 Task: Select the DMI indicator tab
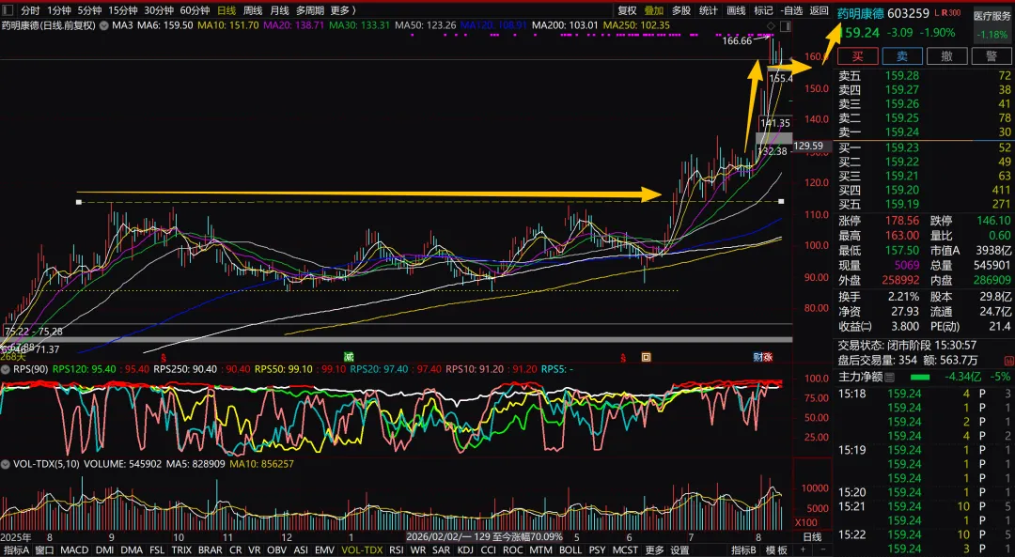(105, 549)
